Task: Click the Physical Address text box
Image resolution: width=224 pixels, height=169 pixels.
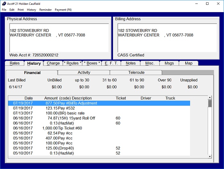Action: click(59, 37)
